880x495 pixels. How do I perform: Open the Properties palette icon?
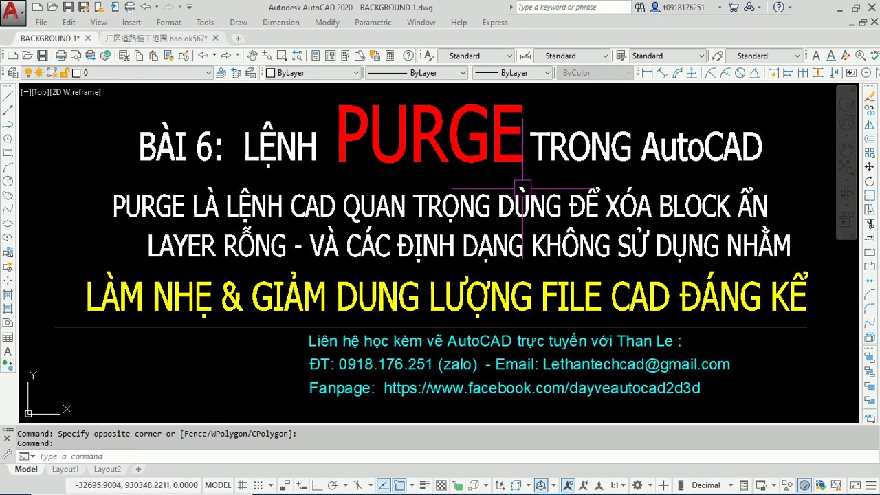tap(315, 56)
